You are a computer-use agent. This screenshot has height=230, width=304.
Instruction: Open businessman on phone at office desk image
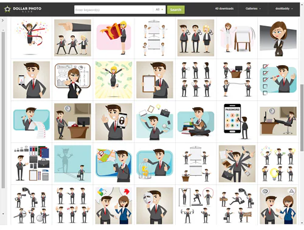[x=72, y=122]
